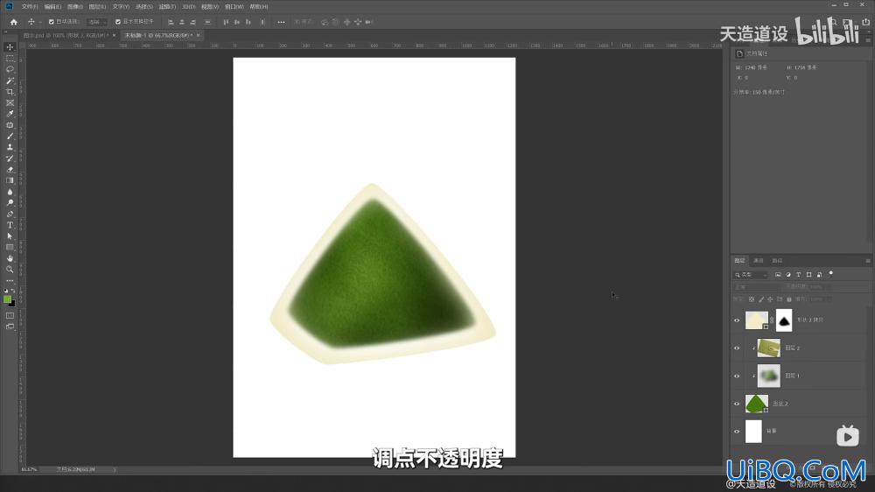This screenshot has height=492, width=875.
Task: Select the Gradient tool
Action: point(10,181)
